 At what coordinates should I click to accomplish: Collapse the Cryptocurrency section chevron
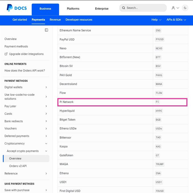coord(46,144)
